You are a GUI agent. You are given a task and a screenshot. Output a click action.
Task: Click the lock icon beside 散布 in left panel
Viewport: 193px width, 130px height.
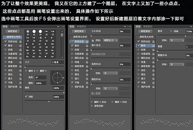[20, 46]
